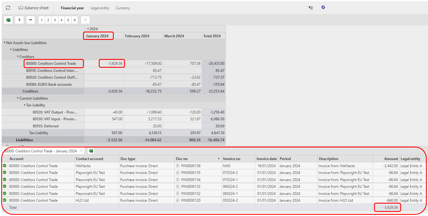Collapse the Creditors tree node
This screenshot has width=428, height=216.
click(x=18, y=56)
